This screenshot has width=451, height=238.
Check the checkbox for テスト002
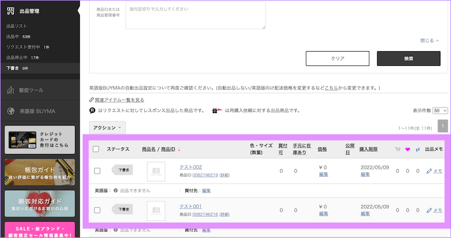point(97,170)
